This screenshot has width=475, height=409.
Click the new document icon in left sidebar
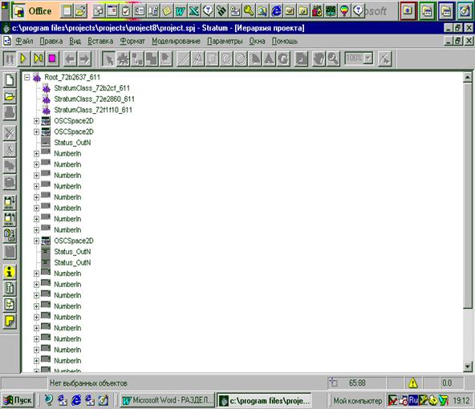pyautogui.click(x=10, y=80)
